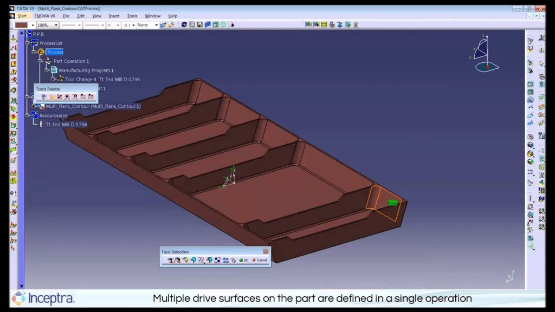
Task: Open the ENOVIA V6 menu
Action: [x=46, y=16]
